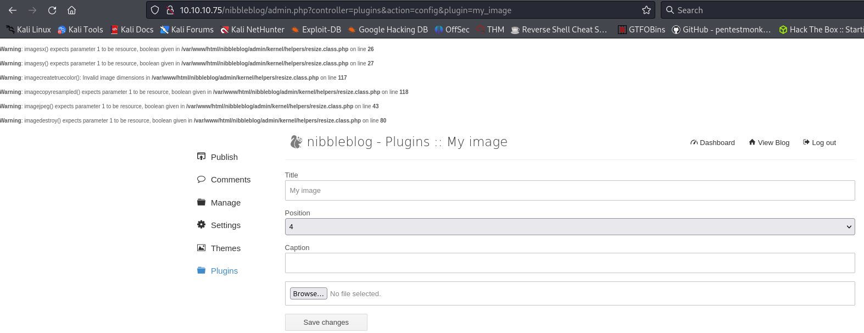The image size is (864, 333).
Task: Click the Log out arrow icon
Action: point(806,142)
